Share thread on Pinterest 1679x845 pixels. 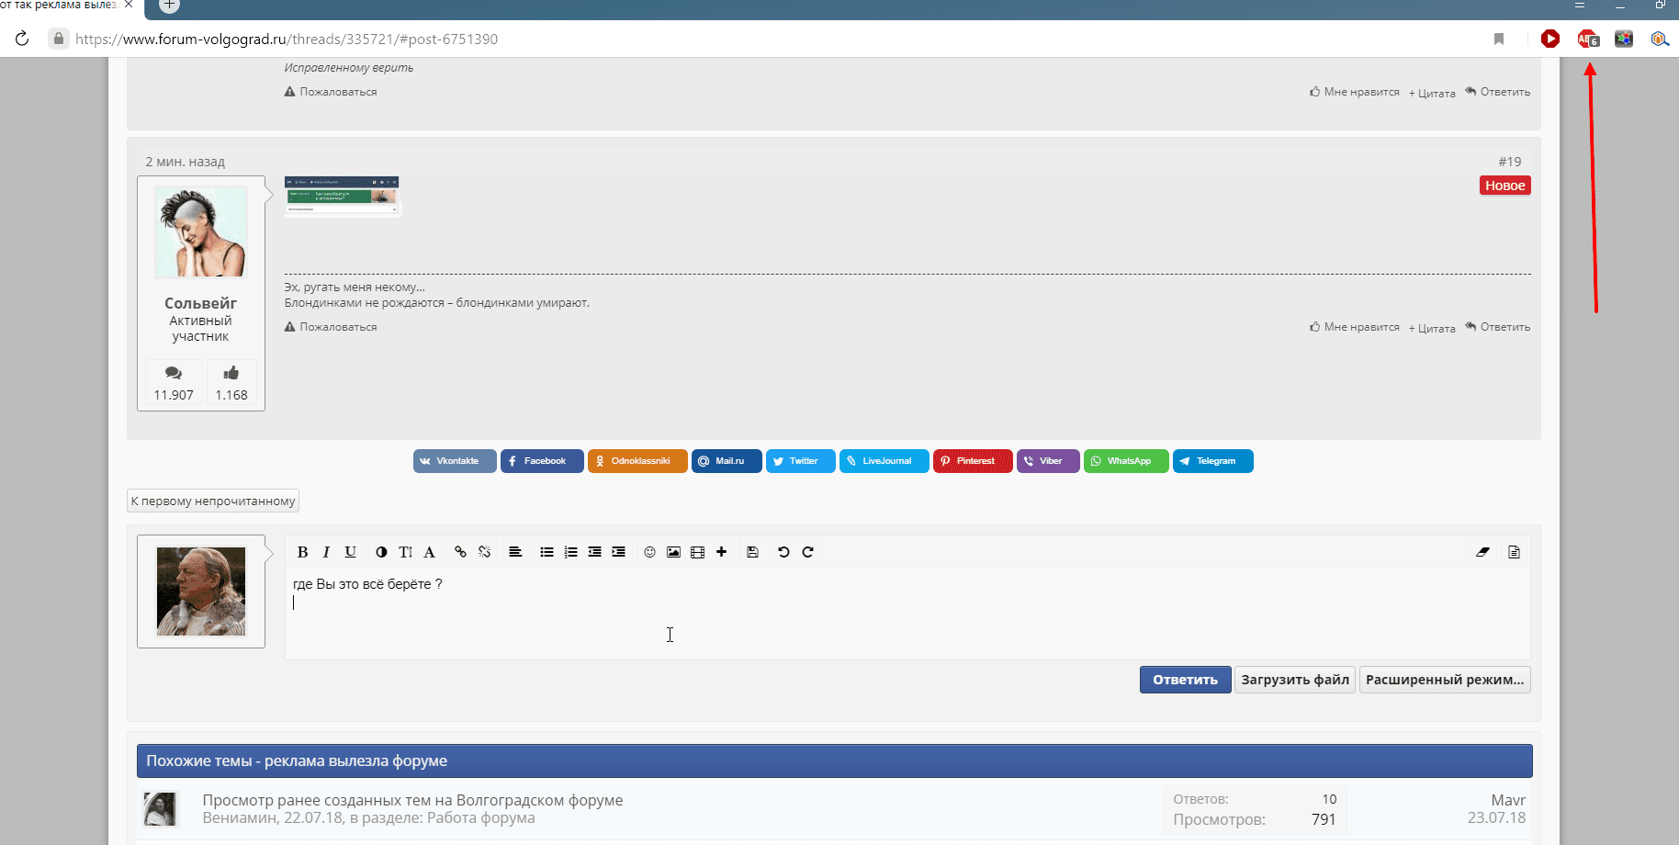pos(973,461)
